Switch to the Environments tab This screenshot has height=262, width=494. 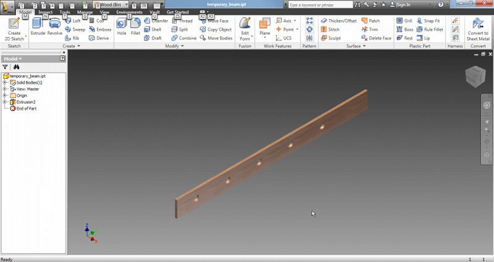[x=129, y=12]
